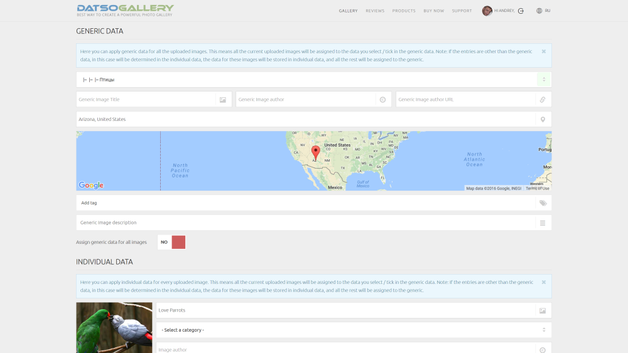Click the Love Parrots title field
Viewport: 628px width, 353px height.
coord(344,310)
